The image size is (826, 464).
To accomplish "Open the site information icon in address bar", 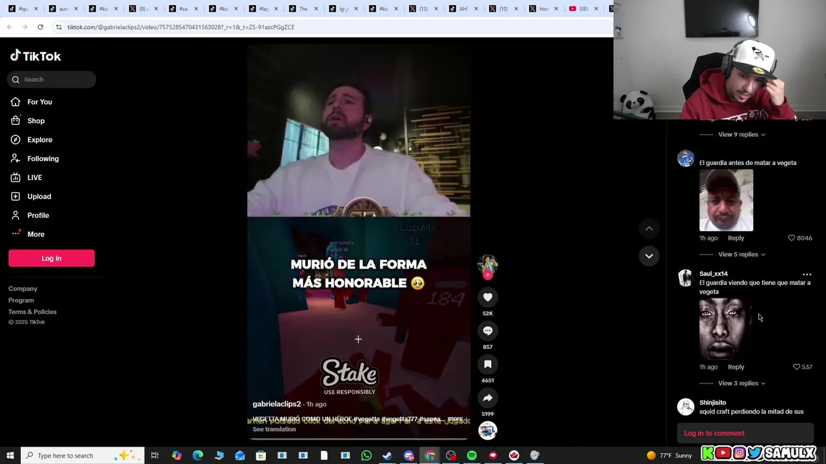I will (x=59, y=27).
